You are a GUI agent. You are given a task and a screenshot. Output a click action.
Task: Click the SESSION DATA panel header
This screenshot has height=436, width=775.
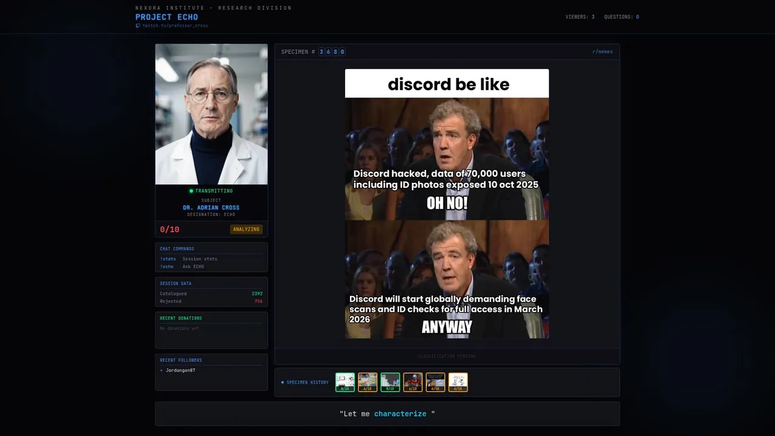[x=176, y=283]
